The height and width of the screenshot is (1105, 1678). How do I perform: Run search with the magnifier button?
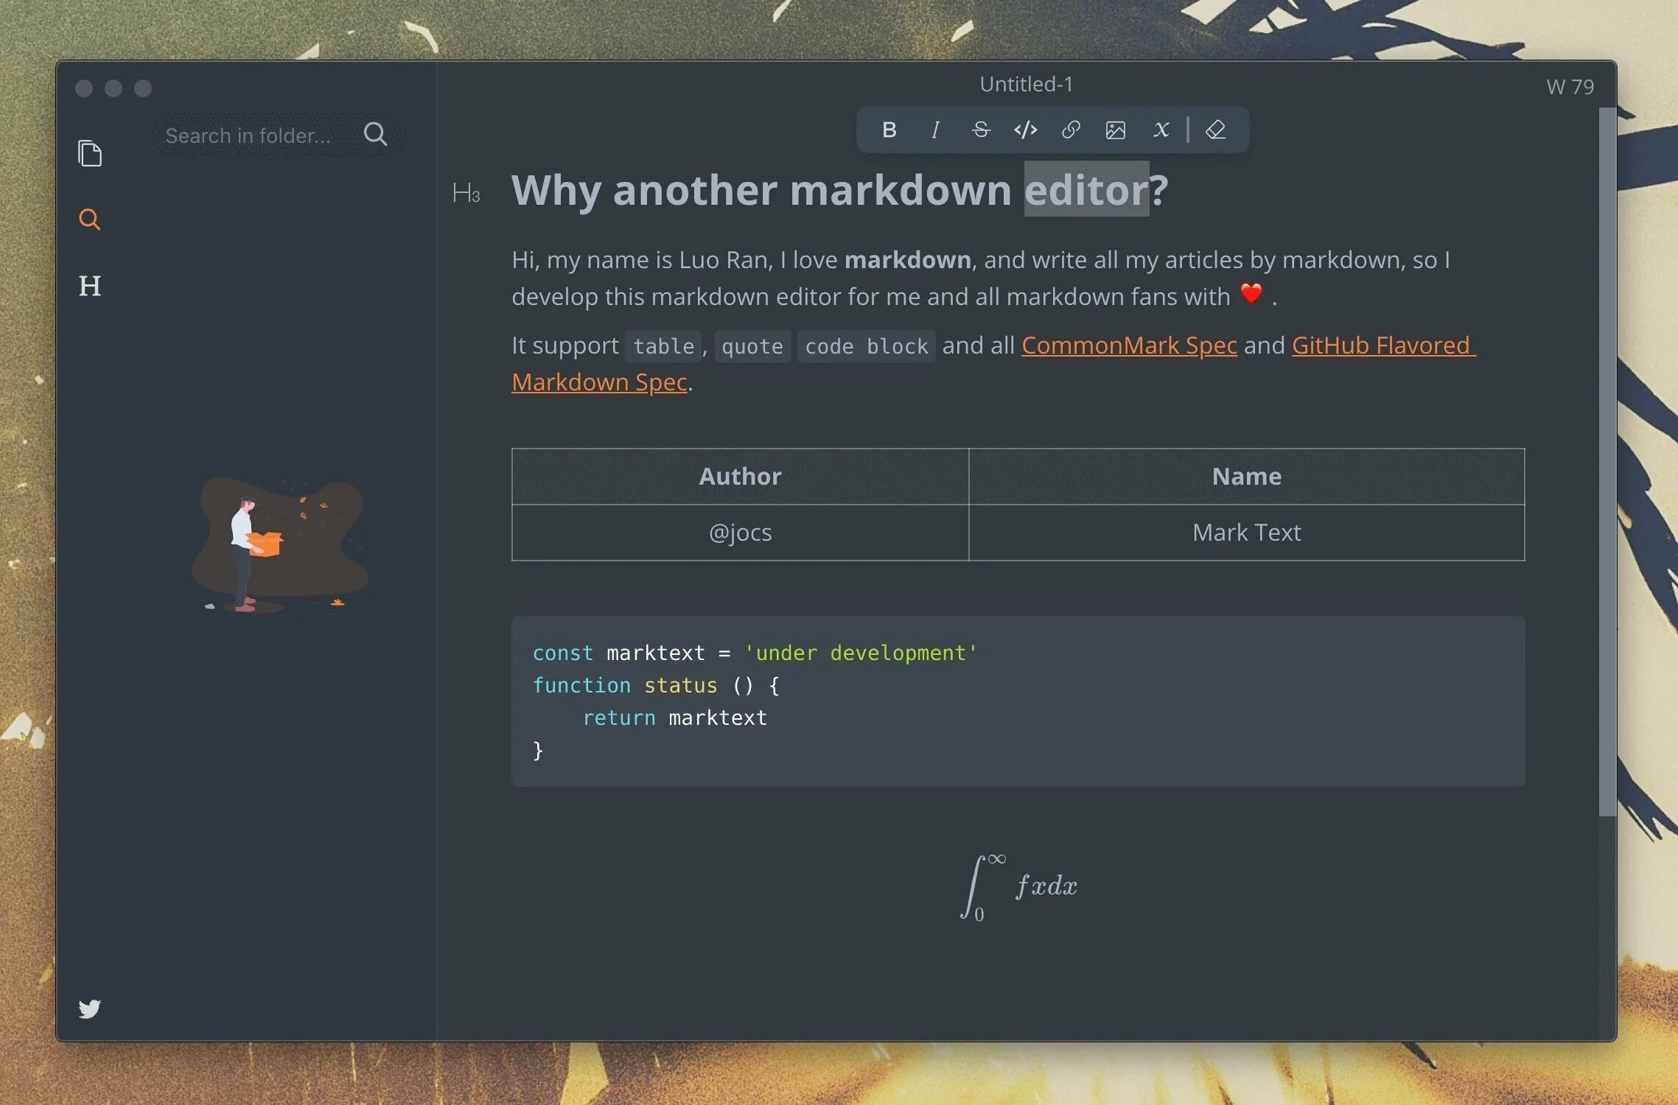(x=375, y=134)
